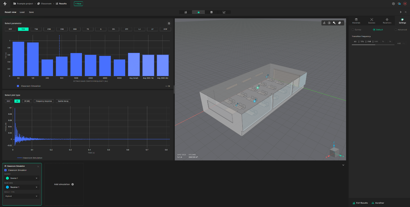Viewport: 410px width, 207px height.
Task: Select the EDT parameter tab
Action: 10,29
